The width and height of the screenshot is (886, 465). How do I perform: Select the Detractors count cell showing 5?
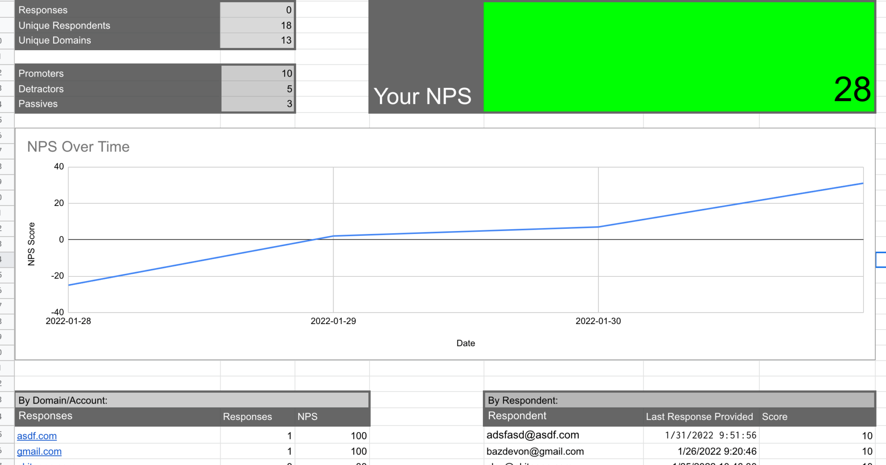pyautogui.click(x=257, y=89)
